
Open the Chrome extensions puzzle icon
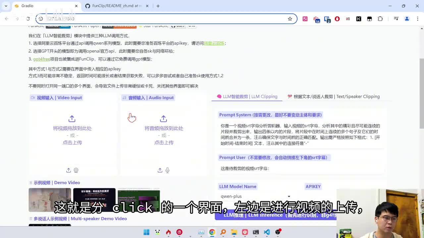pyautogui.click(x=380, y=19)
